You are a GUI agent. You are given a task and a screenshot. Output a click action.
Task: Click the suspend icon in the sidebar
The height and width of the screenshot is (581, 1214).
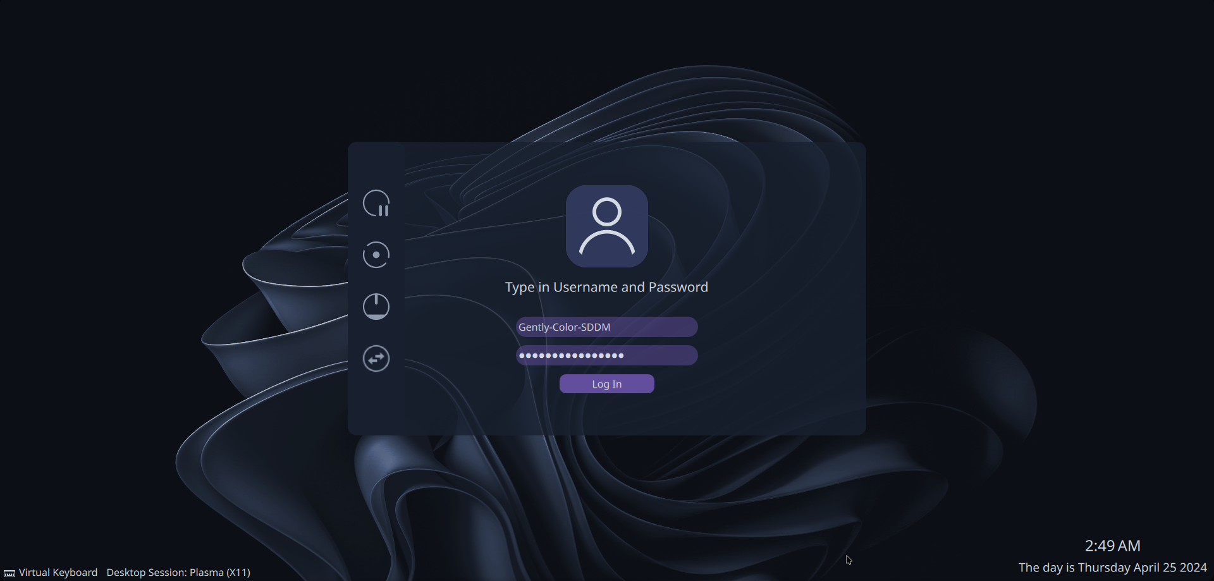click(x=376, y=203)
